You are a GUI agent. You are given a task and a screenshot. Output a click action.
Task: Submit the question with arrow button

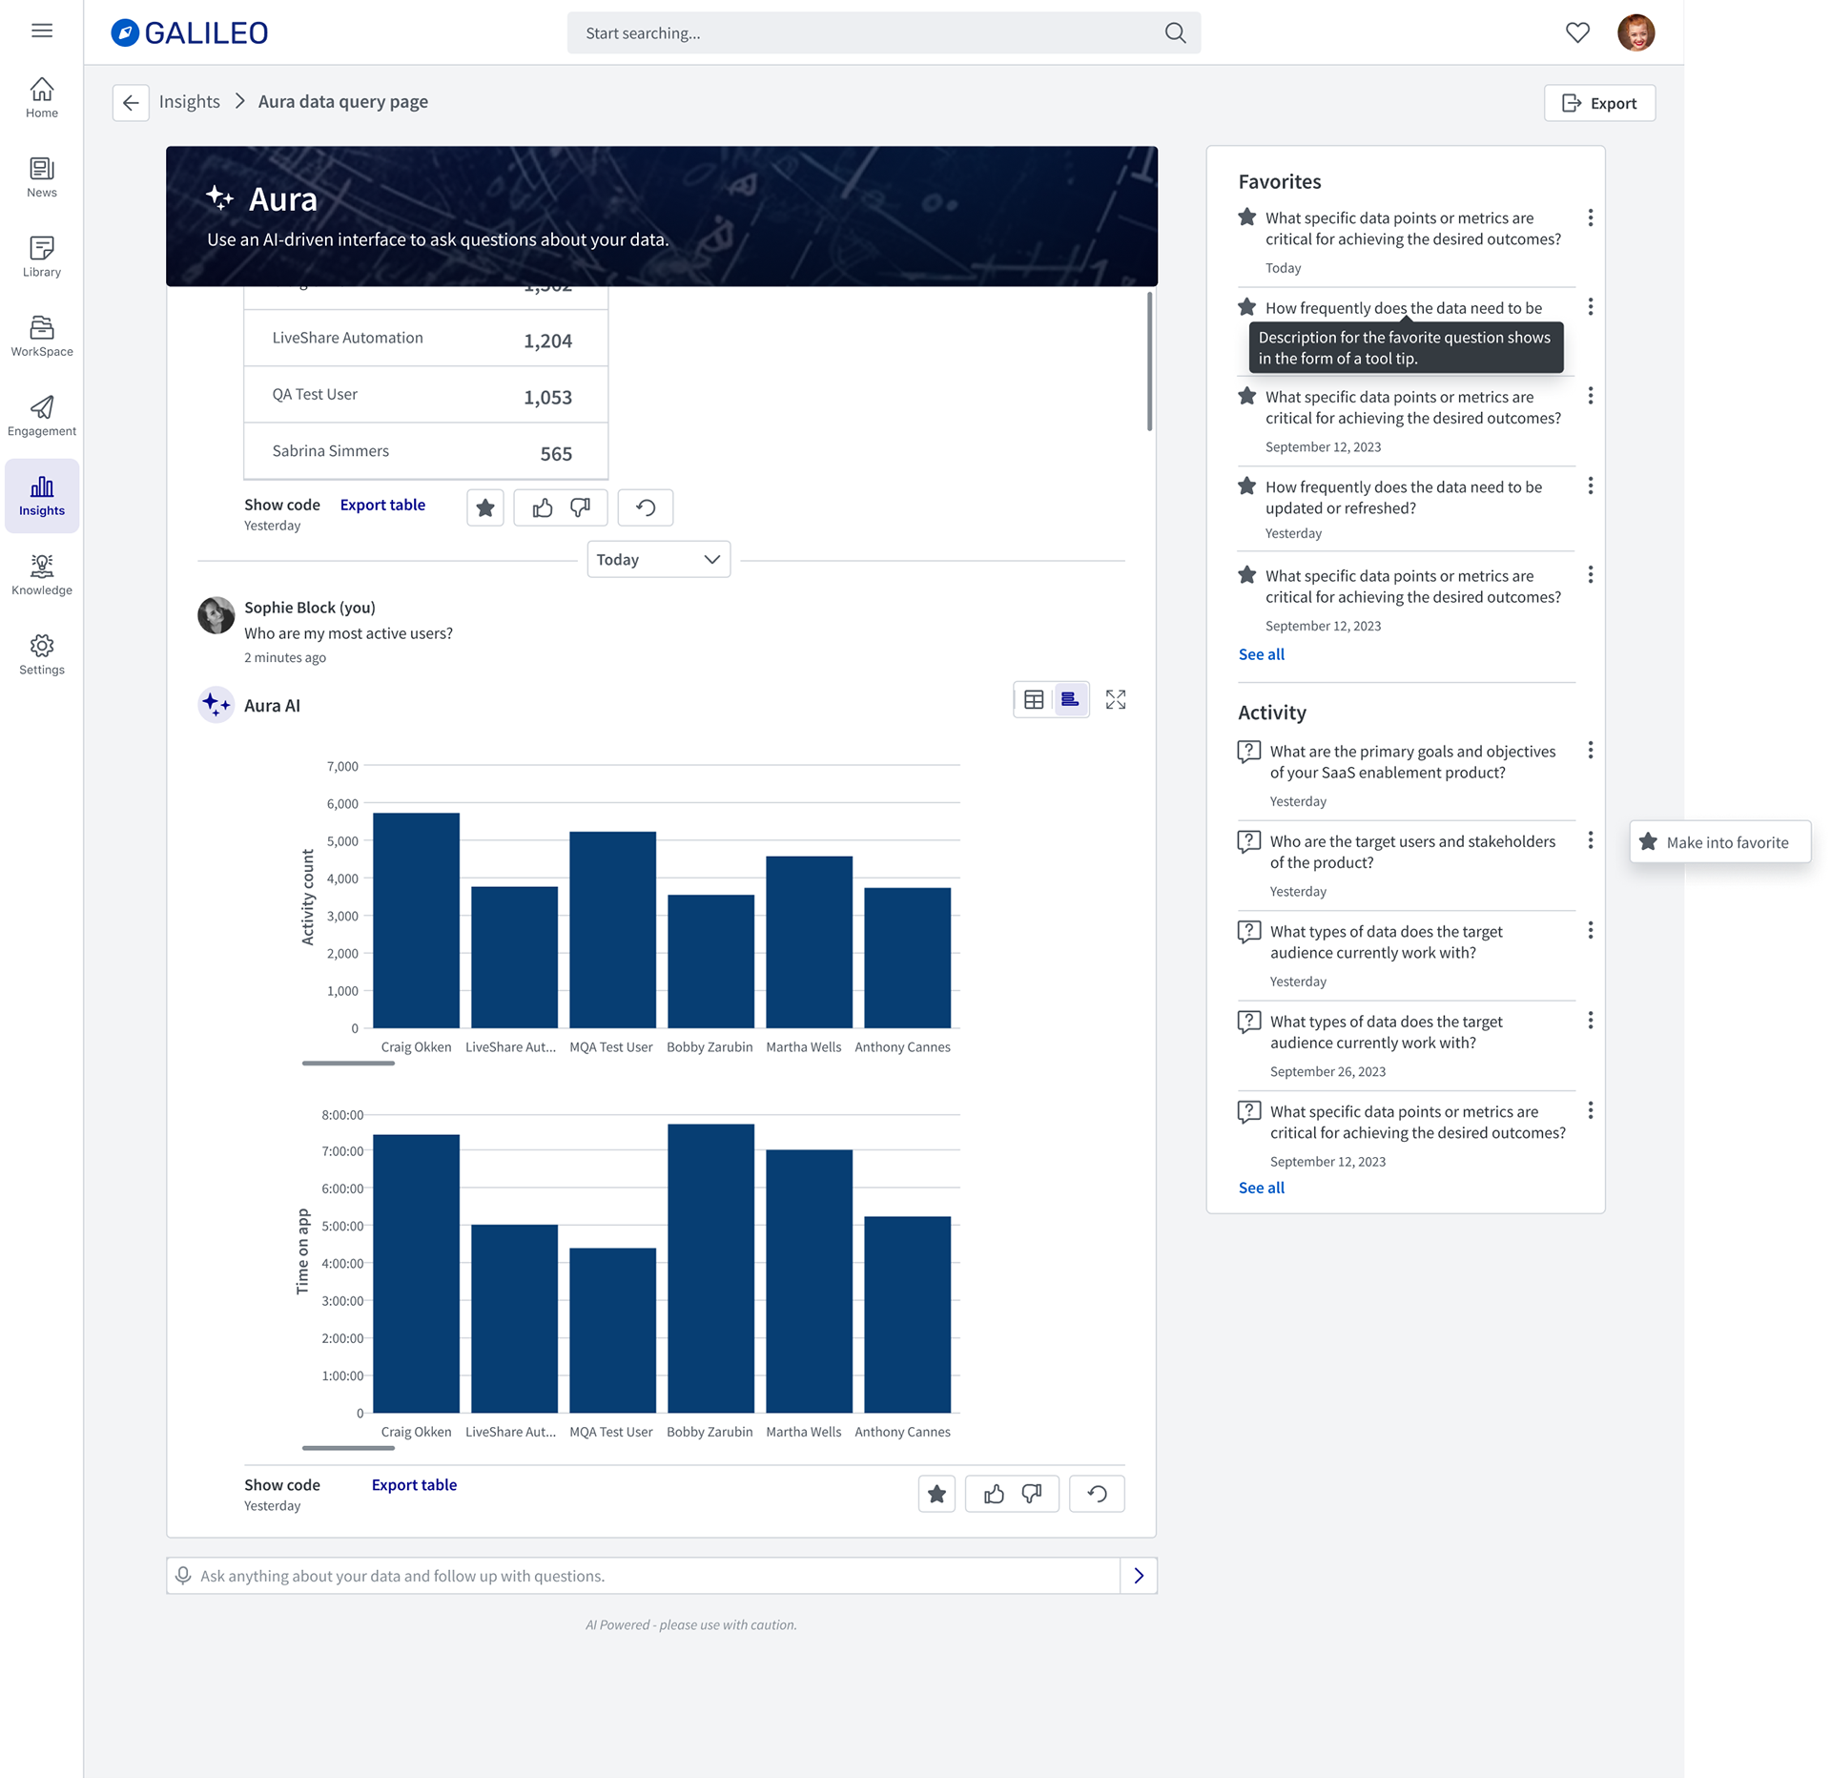(1139, 1575)
